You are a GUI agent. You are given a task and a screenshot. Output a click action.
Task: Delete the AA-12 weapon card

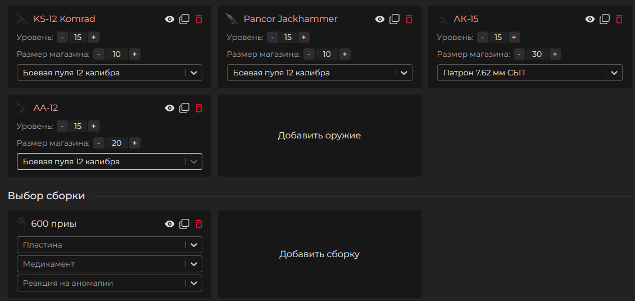(x=199, y=108)
